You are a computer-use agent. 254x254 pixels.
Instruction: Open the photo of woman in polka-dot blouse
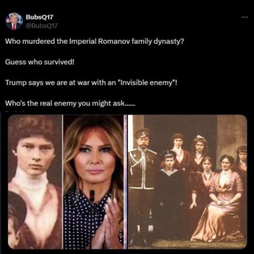(x=93, y=182)
